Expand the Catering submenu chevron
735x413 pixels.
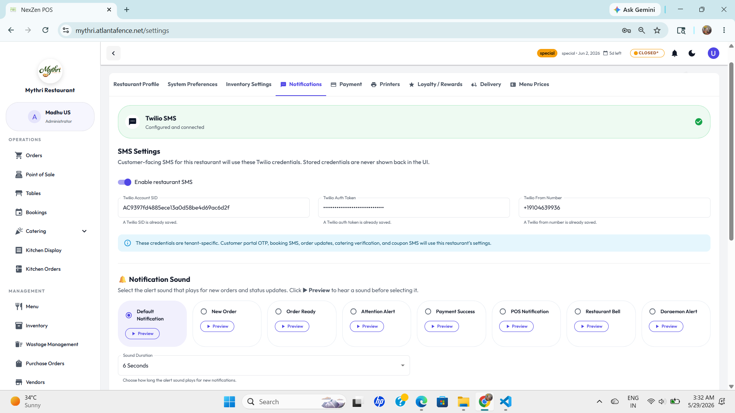pos(84,231)
